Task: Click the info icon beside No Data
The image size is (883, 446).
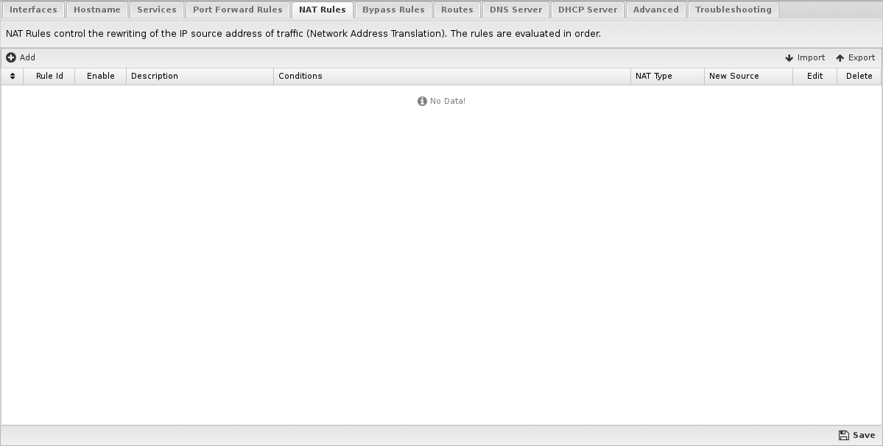Action: pyautogui.click(x=422, y=102)
